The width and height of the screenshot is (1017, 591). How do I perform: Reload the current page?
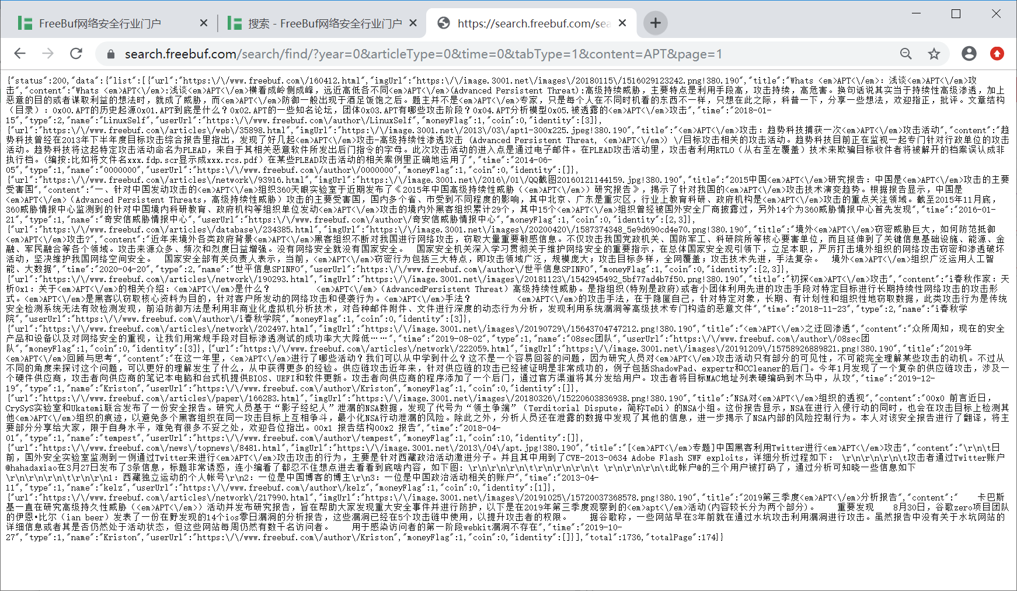coord(76,54)
